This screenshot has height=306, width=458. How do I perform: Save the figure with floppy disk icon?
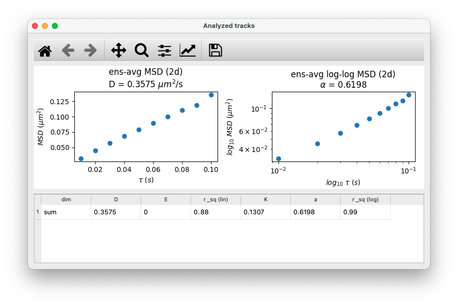click(x=216, y=50)
